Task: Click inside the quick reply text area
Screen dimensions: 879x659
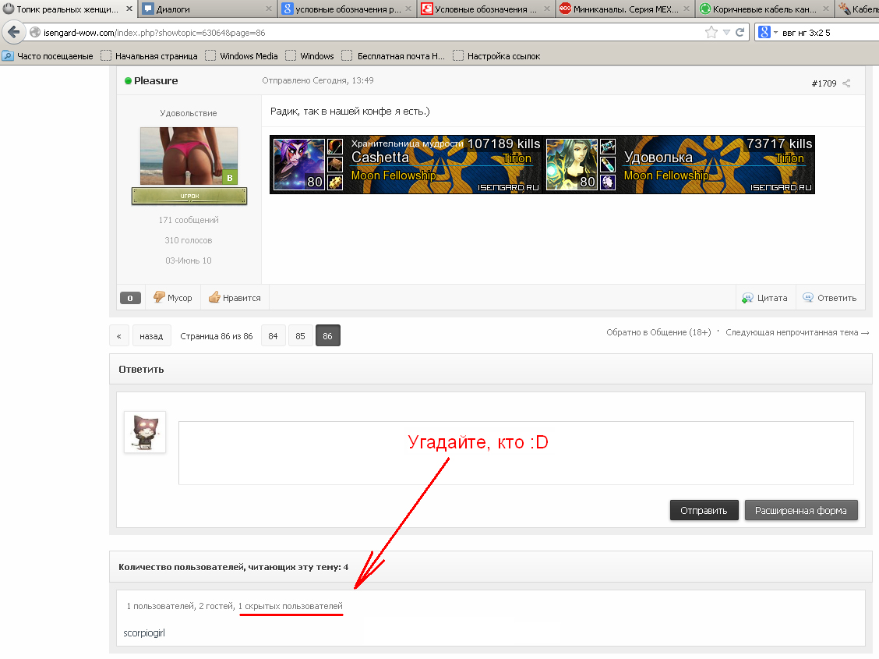Action: (516, 453)
